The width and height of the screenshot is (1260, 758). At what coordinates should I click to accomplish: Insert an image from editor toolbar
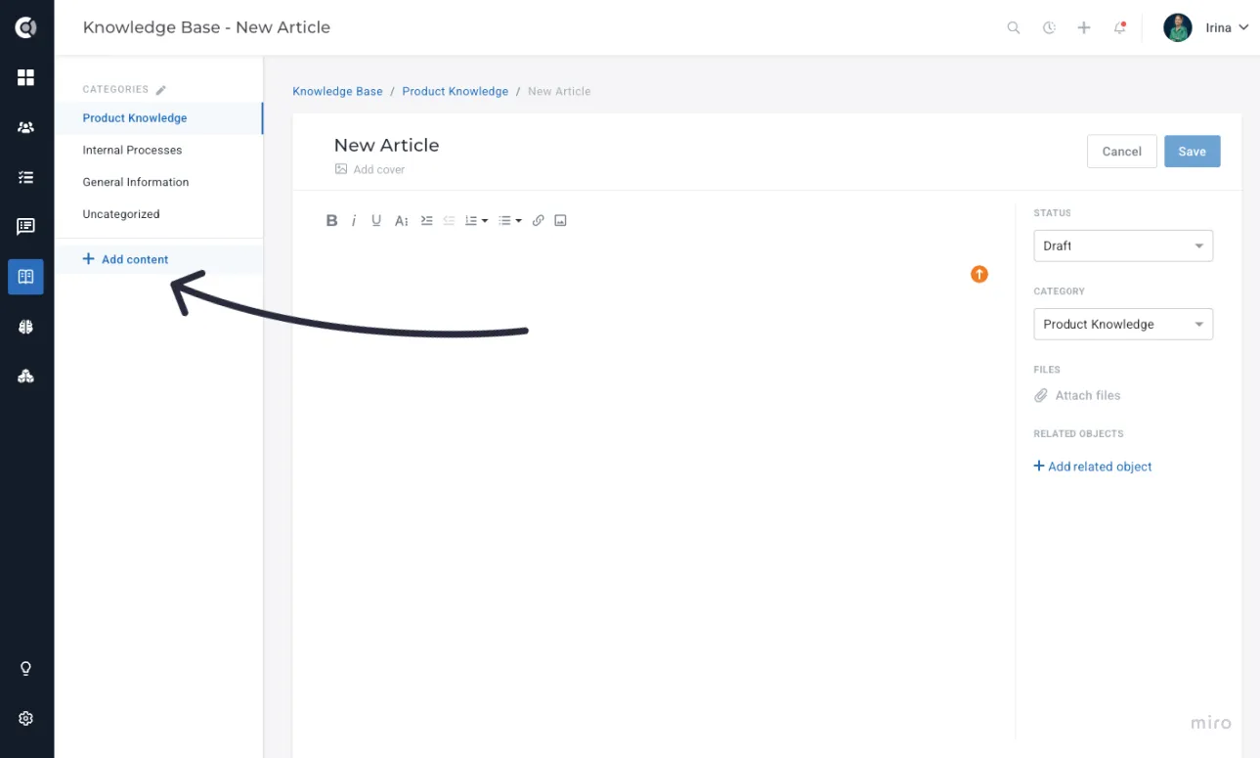[561, 221]
